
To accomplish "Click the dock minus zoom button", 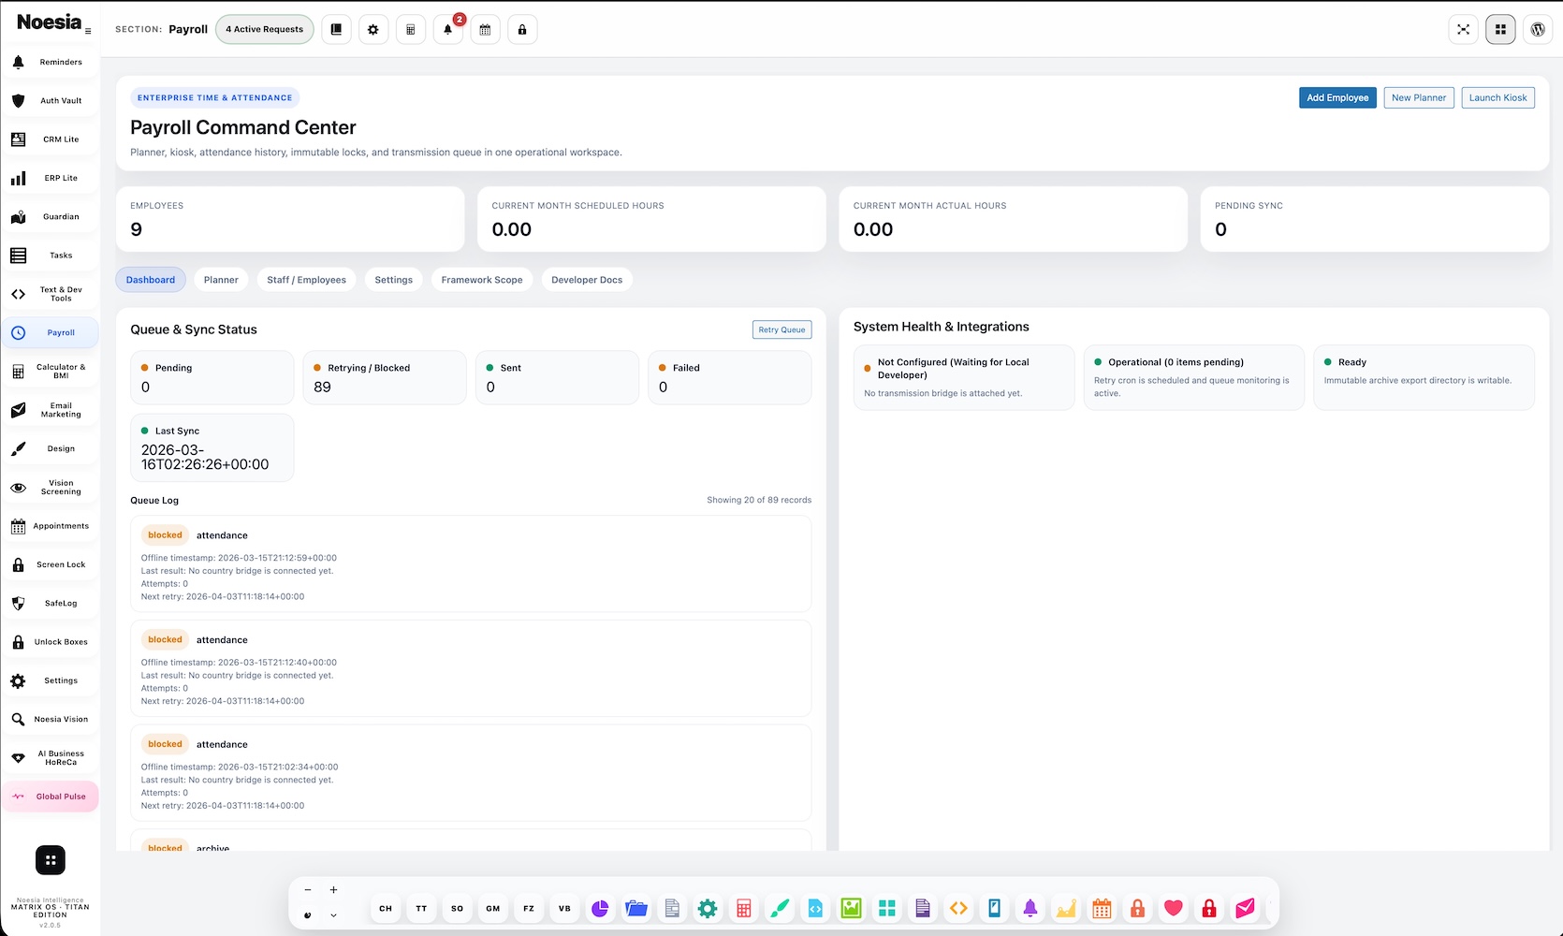I will pyautogui.click(x=308, y=890).
